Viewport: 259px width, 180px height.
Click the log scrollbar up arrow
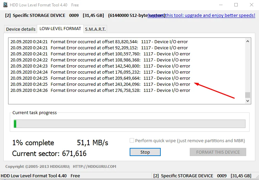248,41
